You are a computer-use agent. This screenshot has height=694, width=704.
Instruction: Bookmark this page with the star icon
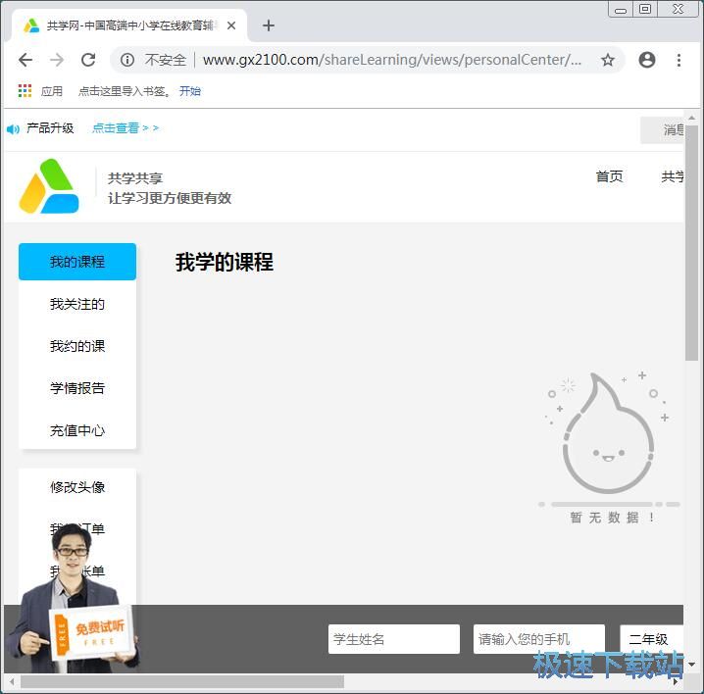[x=608, y=60]
